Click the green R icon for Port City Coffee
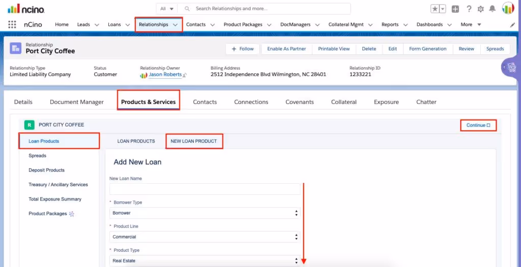Image resolution: width=521 pixels, height=267 pixels. coord(30,125)
